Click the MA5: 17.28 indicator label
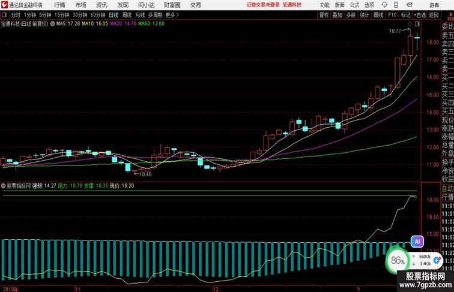This screenshot has width=454, height=292. tap(68, 24)
